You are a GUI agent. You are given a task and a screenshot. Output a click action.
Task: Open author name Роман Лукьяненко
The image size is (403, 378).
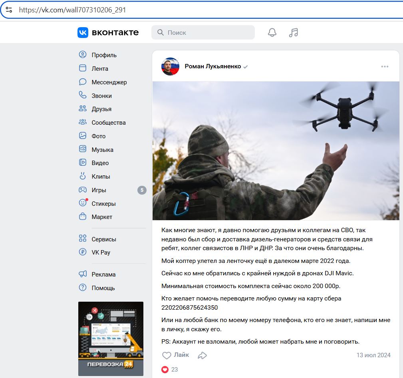(213, 66)
